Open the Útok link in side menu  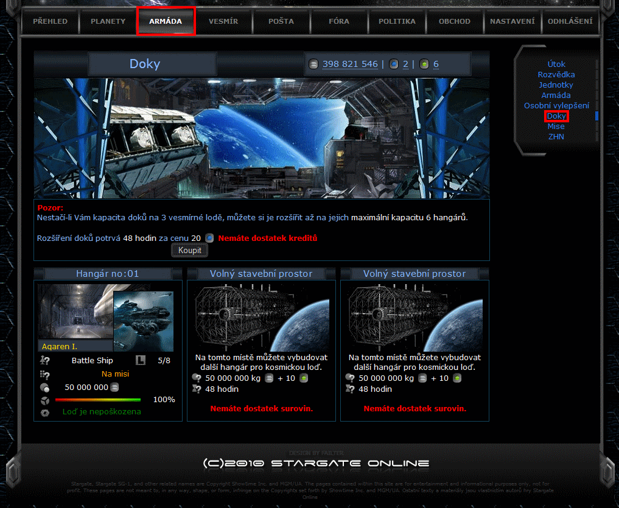(x=556, y=64)
